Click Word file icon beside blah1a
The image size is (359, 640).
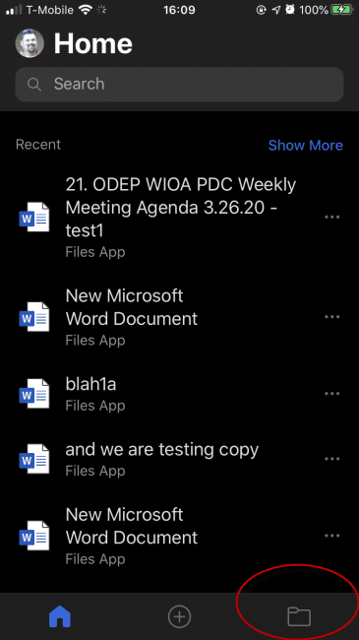(x=34, y=394)
